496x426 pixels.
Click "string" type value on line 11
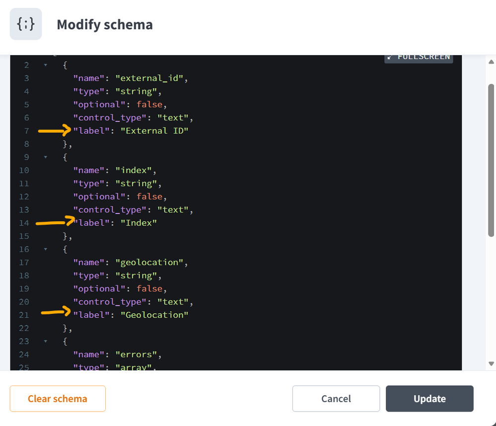pyautogui.click(x=136, y=183)
